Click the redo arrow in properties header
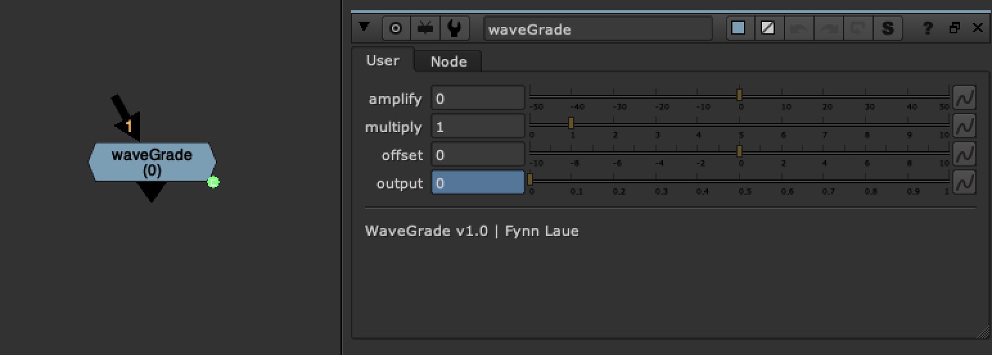Viewport: 992px width, 355px height. (x=829, y=28)
